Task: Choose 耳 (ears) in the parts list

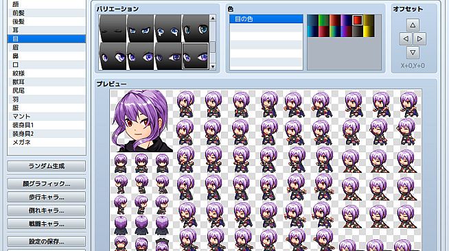Action: [47, 30]
